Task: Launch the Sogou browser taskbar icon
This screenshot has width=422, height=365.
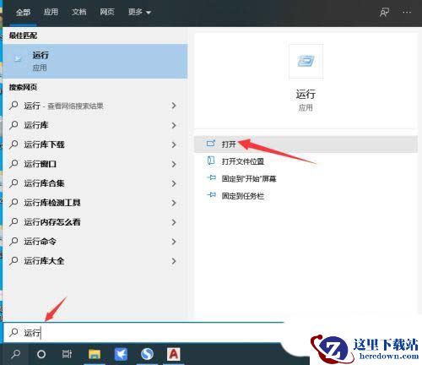Action: point(147,354)
